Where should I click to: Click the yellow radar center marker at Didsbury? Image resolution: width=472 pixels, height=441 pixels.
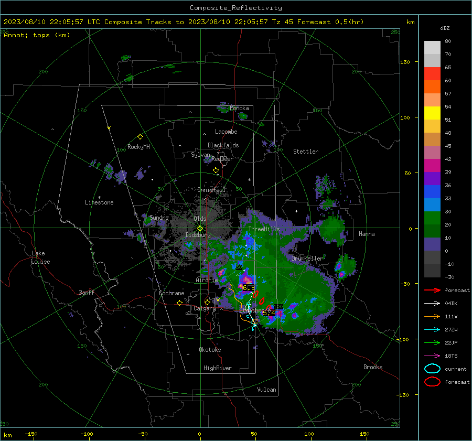tap(200, 229)
